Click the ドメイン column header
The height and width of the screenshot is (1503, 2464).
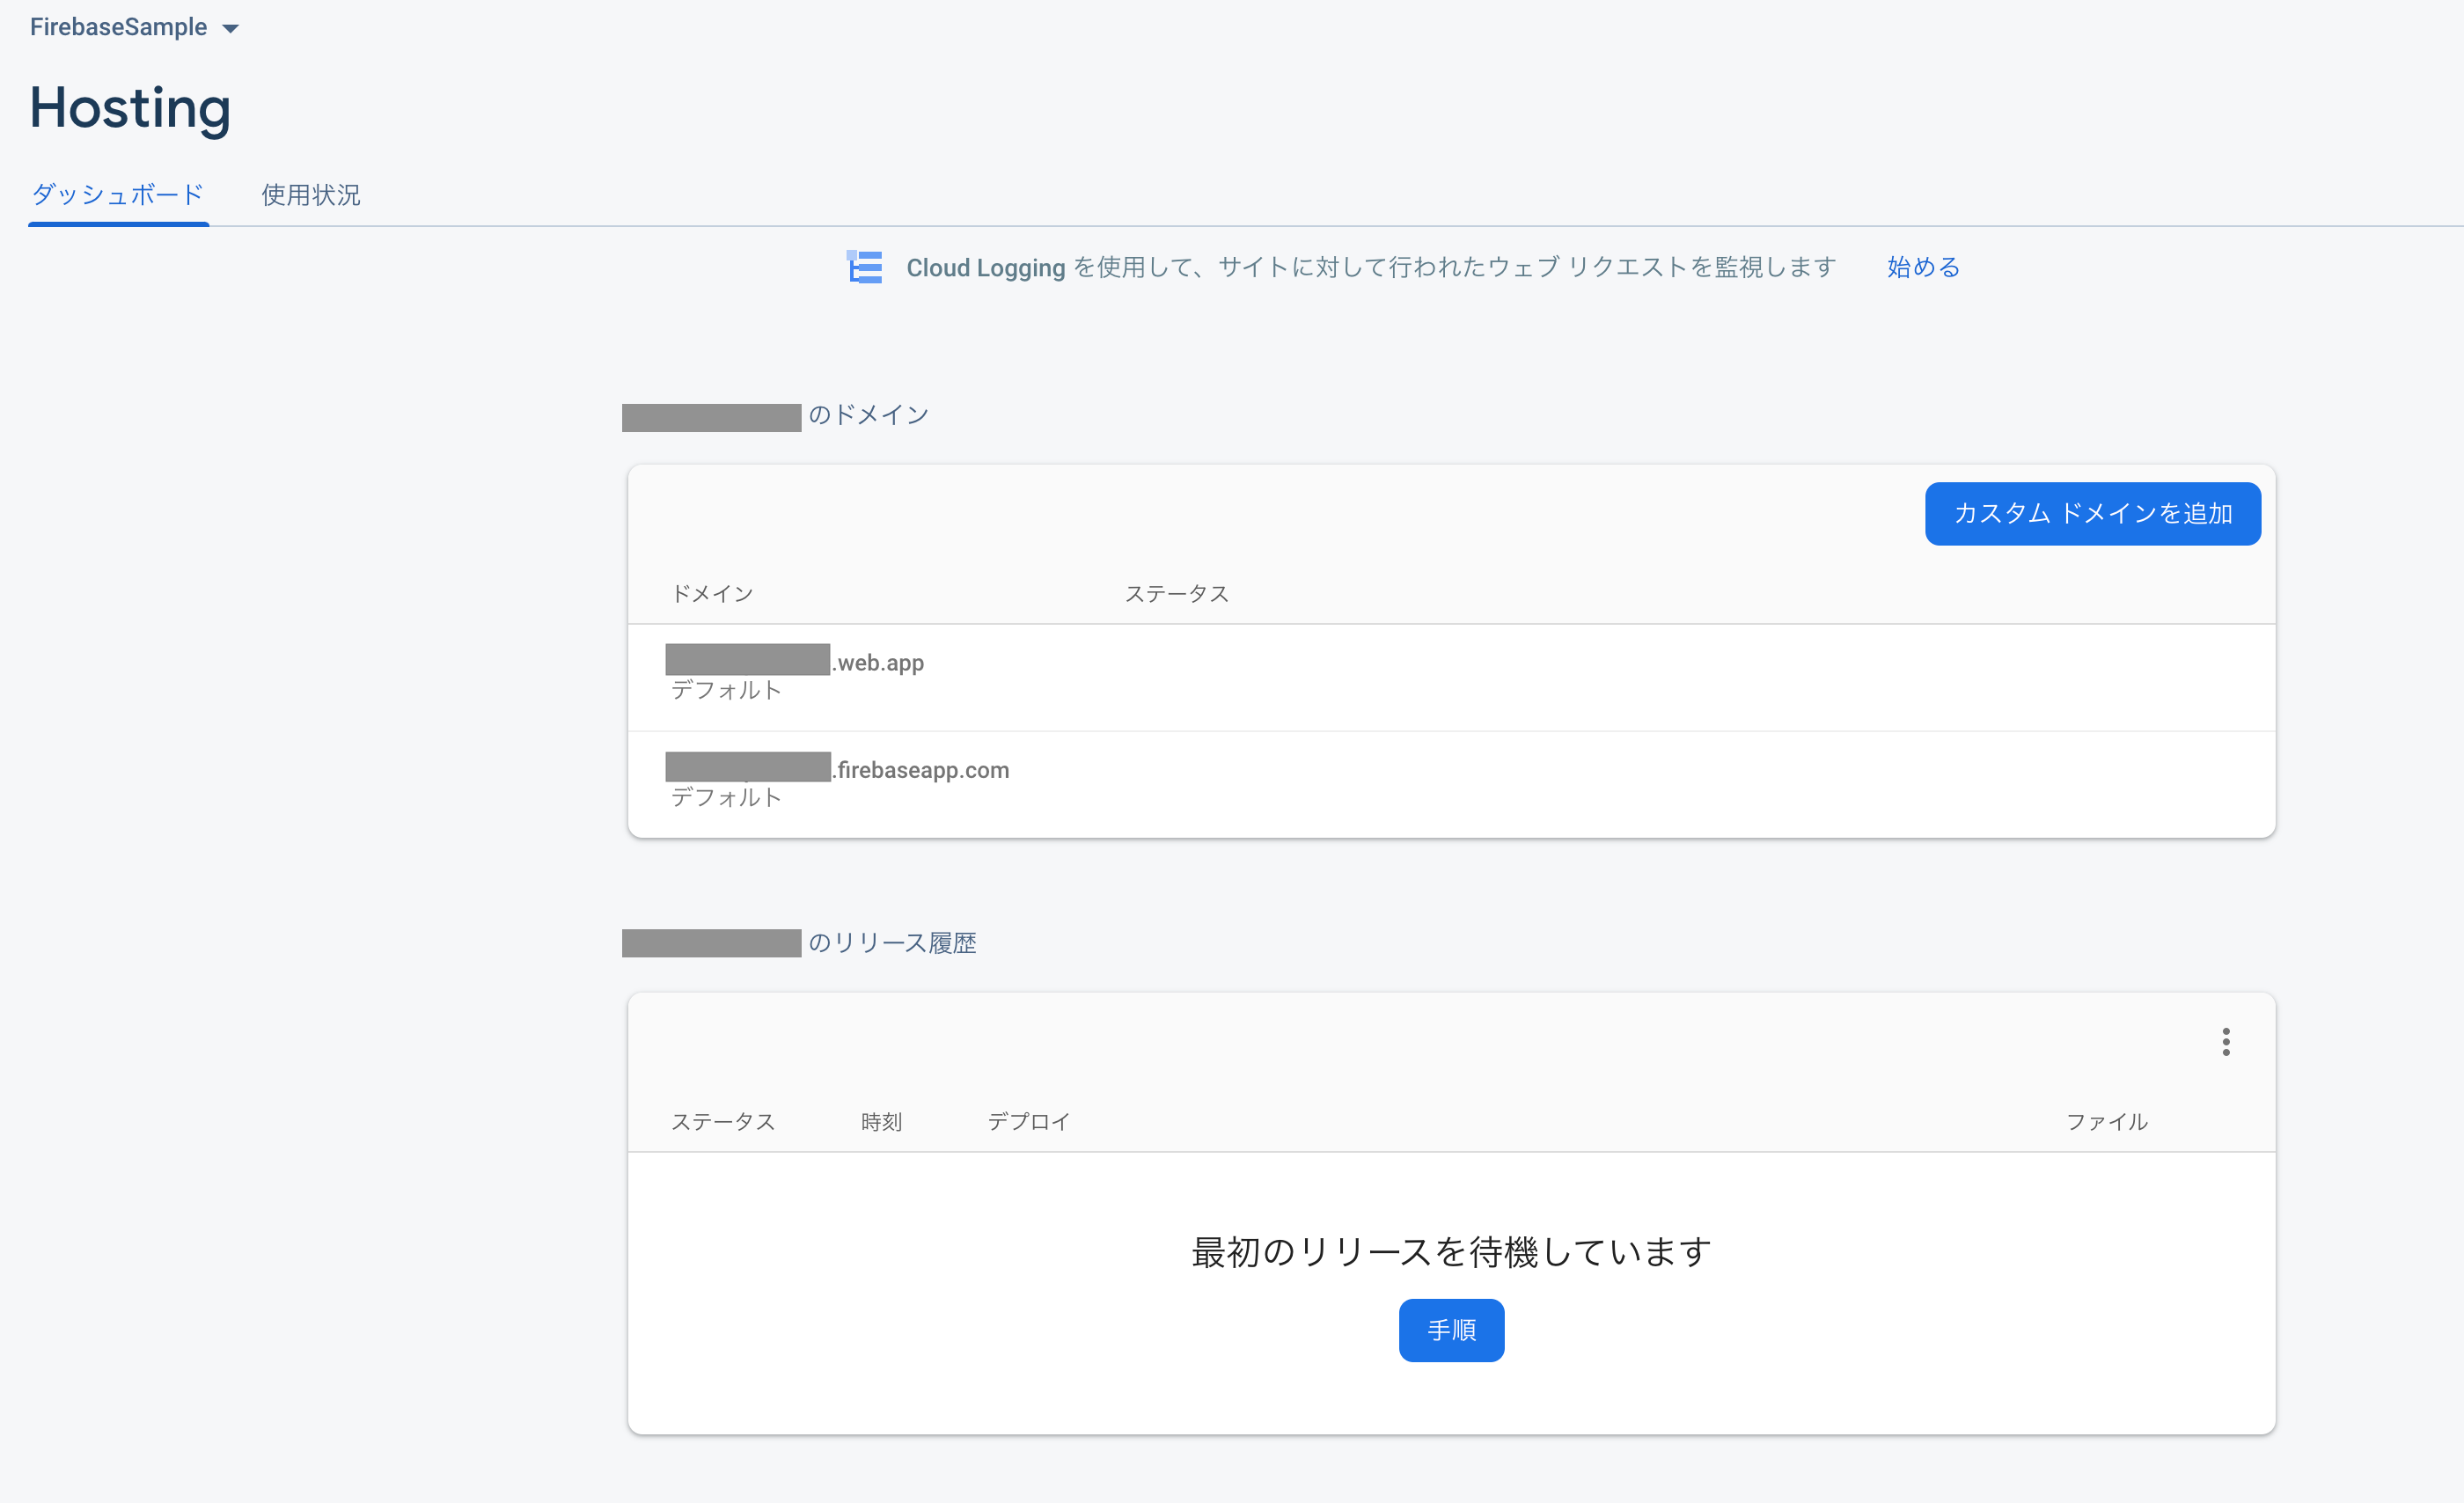713,592
